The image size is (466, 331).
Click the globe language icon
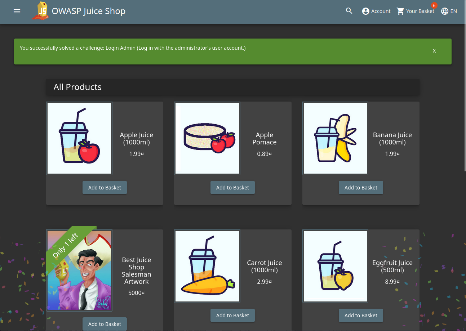pyautogui.click(x=445, y=11)
